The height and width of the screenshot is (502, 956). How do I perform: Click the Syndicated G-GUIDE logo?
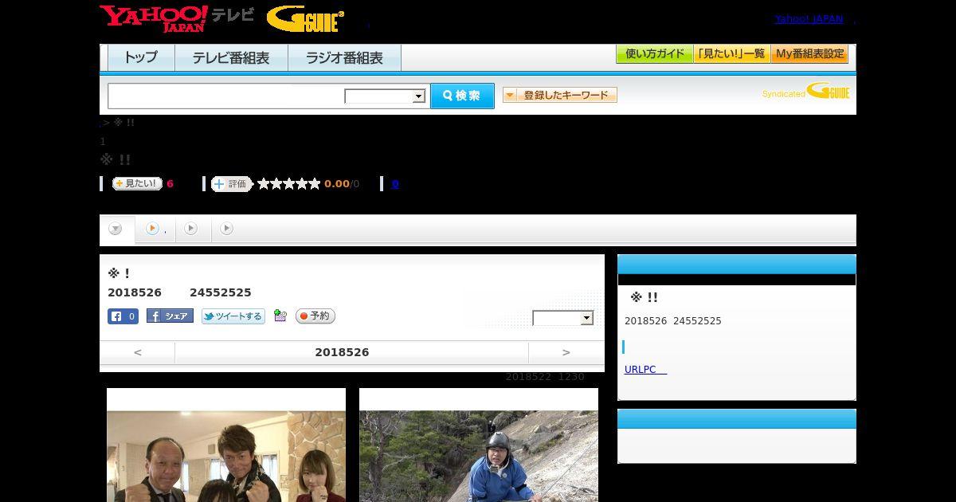(806, 91)
